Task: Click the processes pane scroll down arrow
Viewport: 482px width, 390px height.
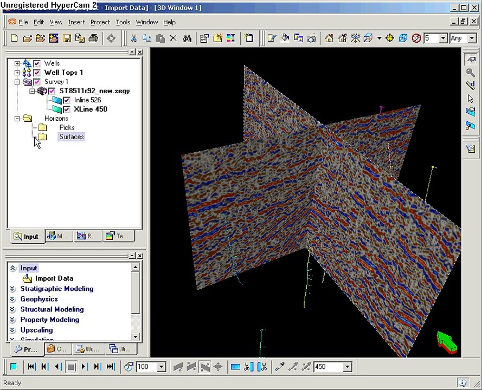Action: (x=136, y=337)
